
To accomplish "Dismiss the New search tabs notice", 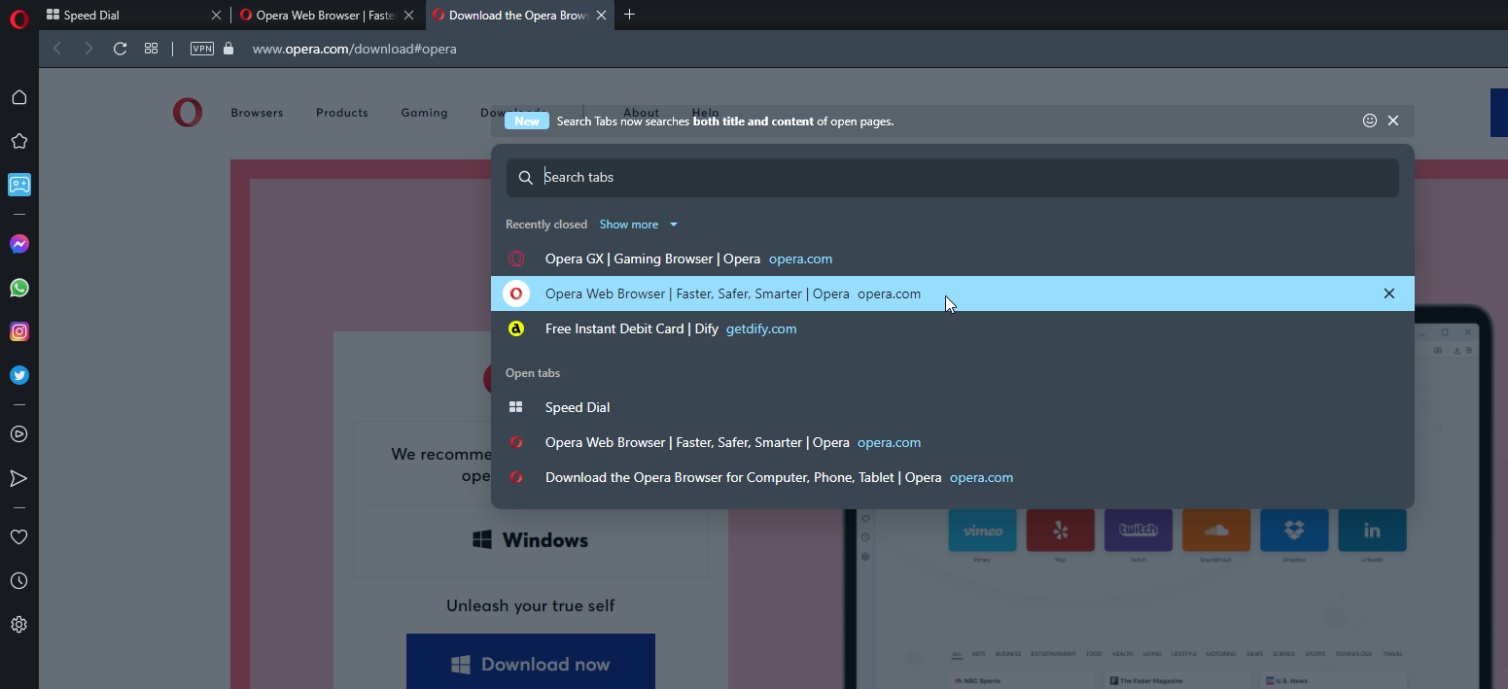I will click(x=1393, y=121).
